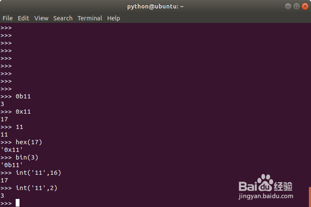311x207 pixels.
Task: Click the quoted '0x11' output line
Action: click(12, 150)
